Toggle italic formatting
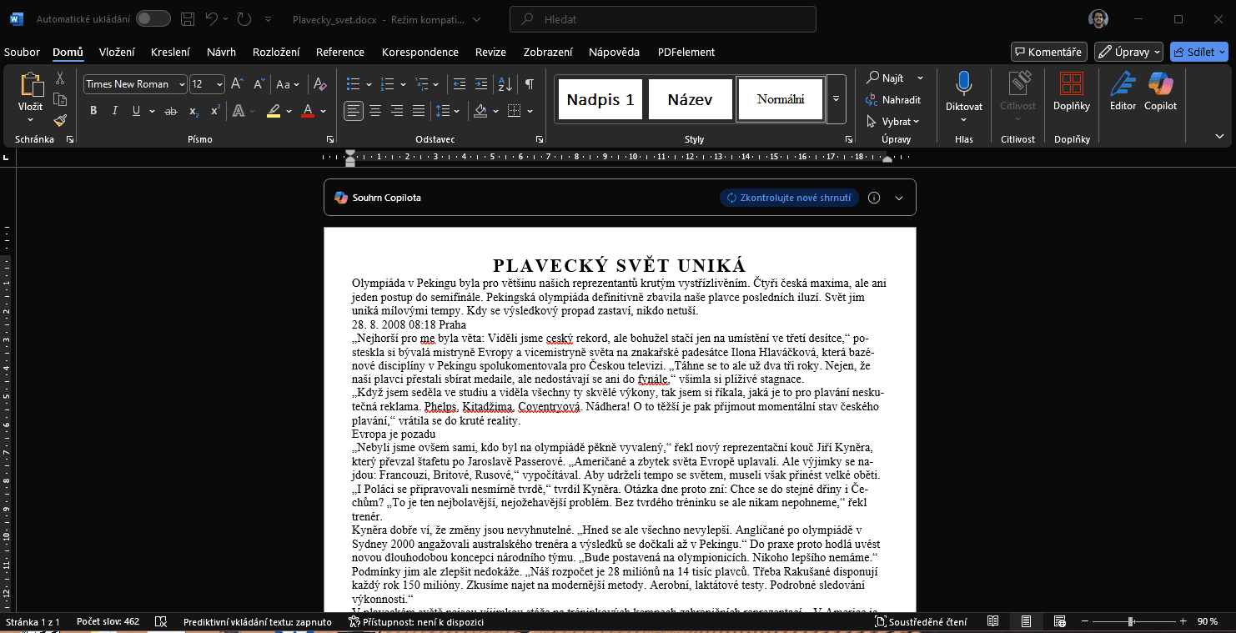1236x633 pixels. 114,111
